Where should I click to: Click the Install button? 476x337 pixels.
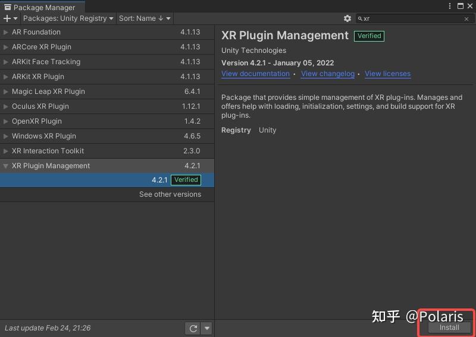(x=449, y=327)
